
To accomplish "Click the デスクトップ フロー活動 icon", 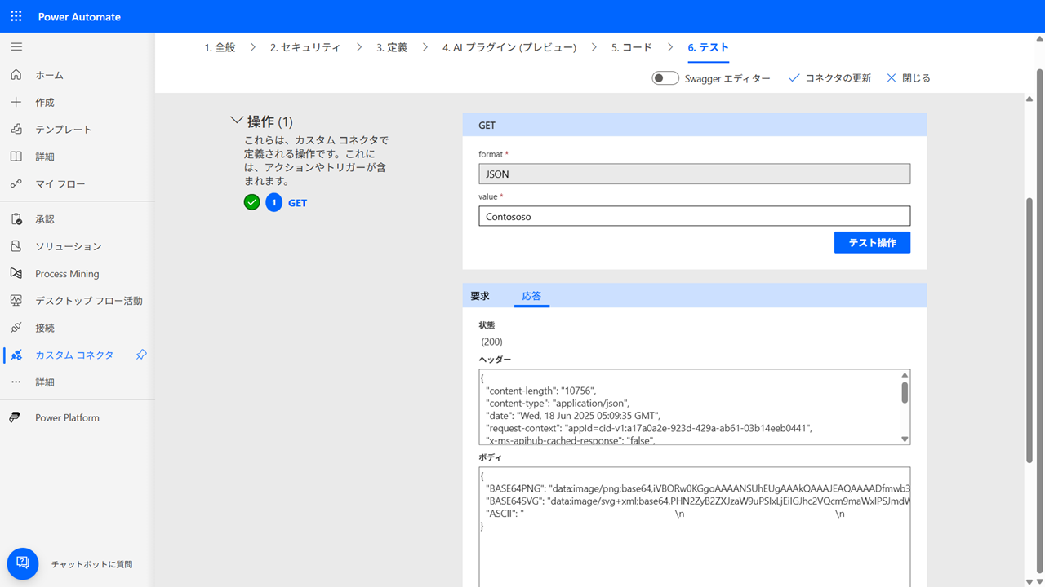I will tap(16, 300).
